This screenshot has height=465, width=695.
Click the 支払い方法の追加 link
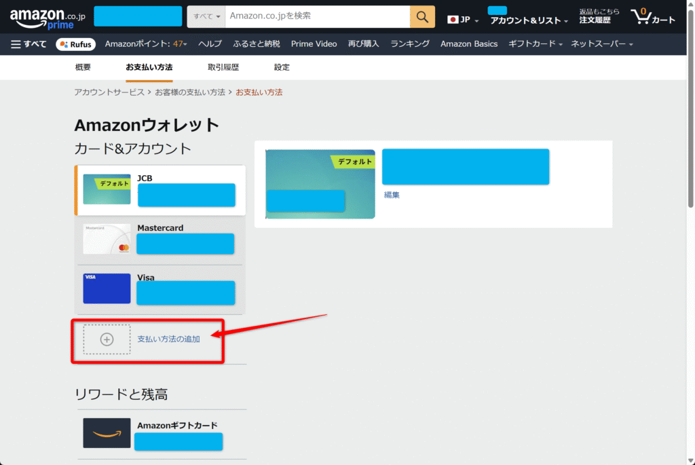(168, 339)
